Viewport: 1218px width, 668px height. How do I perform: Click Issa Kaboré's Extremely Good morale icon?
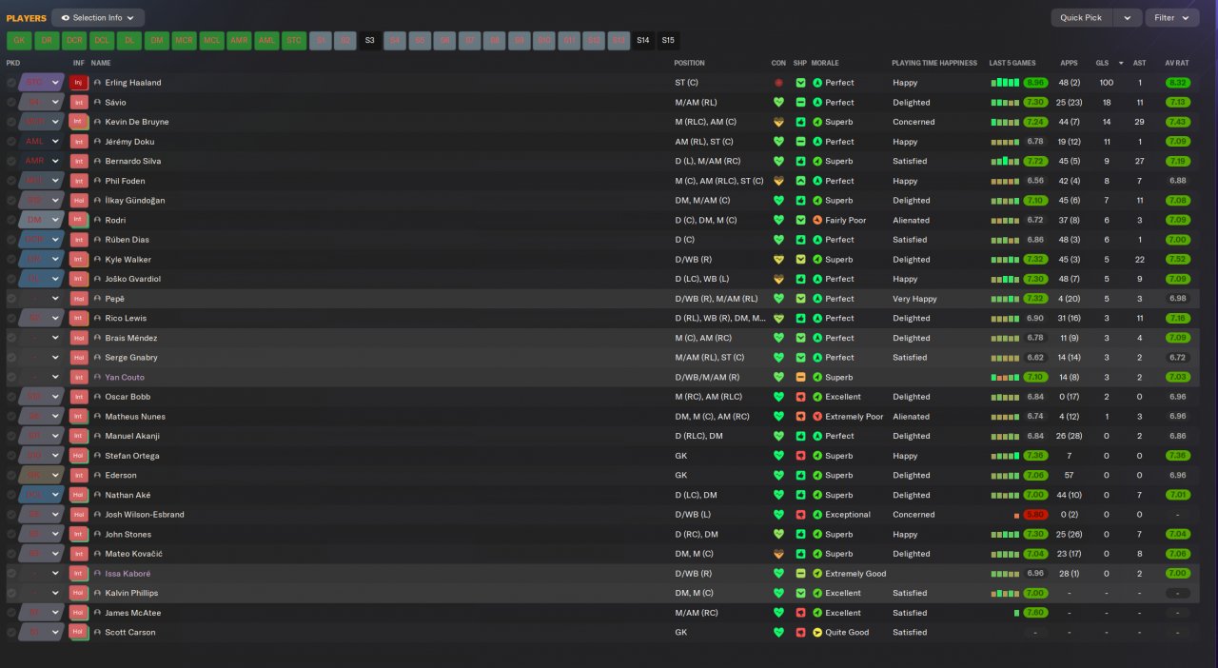(817, 574)
